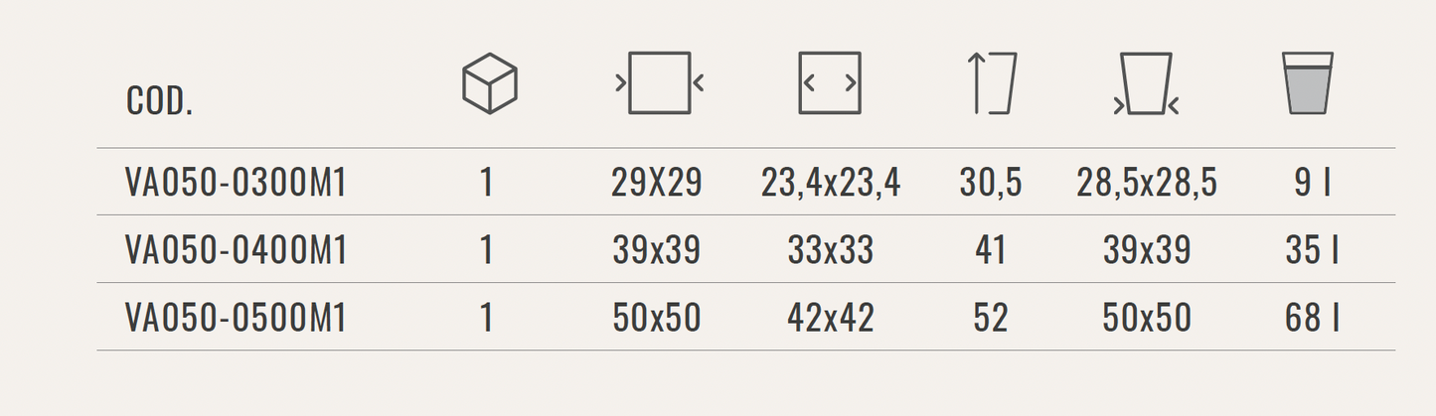Click the 33x33 inner size cell

coord(831,250)
